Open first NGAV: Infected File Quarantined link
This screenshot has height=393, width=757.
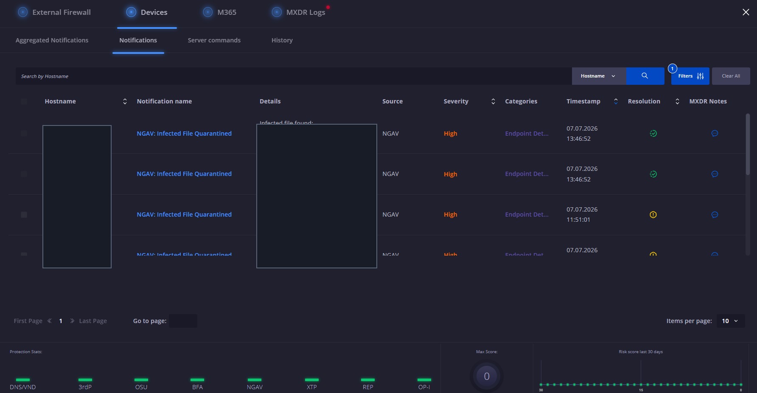tap(184, 134)
